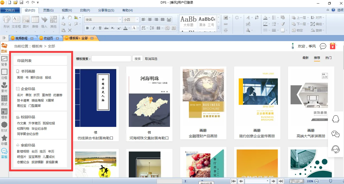The image size is (344, 184).
Task: Click the WeChat contact icon
Action: (x=336, y=134)
